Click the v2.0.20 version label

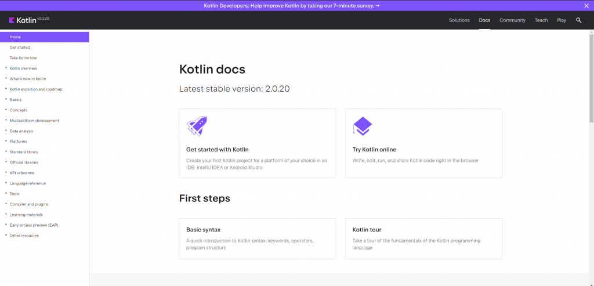pyautogui.click(x=43, y=18)
